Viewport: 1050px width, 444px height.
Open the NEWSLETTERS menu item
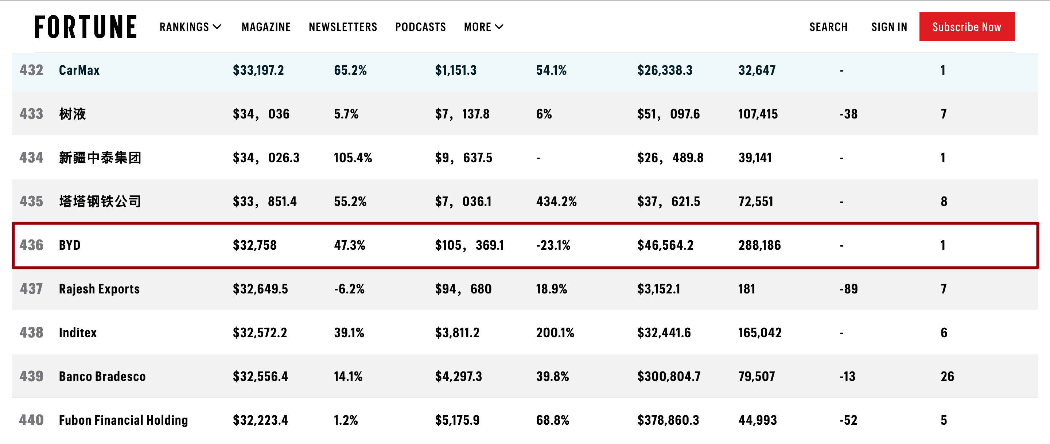[x=343, y=27]
